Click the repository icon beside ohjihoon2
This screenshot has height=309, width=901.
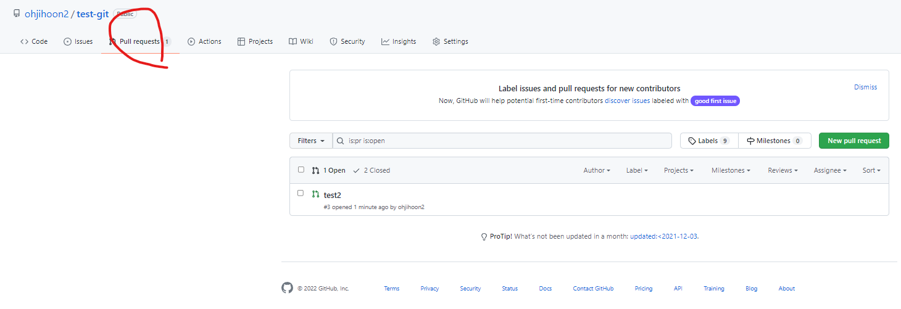point(17,14)
